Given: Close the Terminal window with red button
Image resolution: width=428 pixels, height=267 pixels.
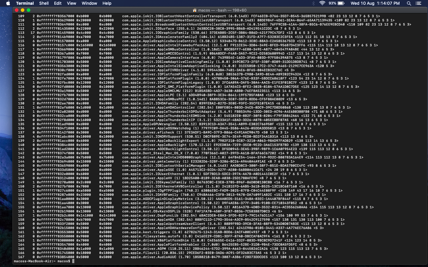Looking at the screenshot, I should pos(17,10).
